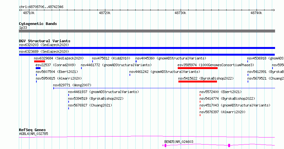The height and width of the screenshot is (149, 284).
Task: Open nsv5572400 (Ebert2021) variant
Action: pos(220,92)
